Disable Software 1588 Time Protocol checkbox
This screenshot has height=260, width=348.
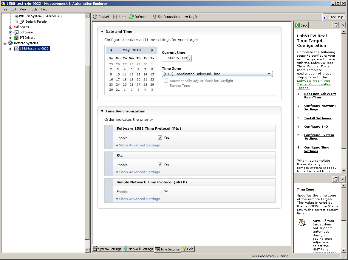160,137
